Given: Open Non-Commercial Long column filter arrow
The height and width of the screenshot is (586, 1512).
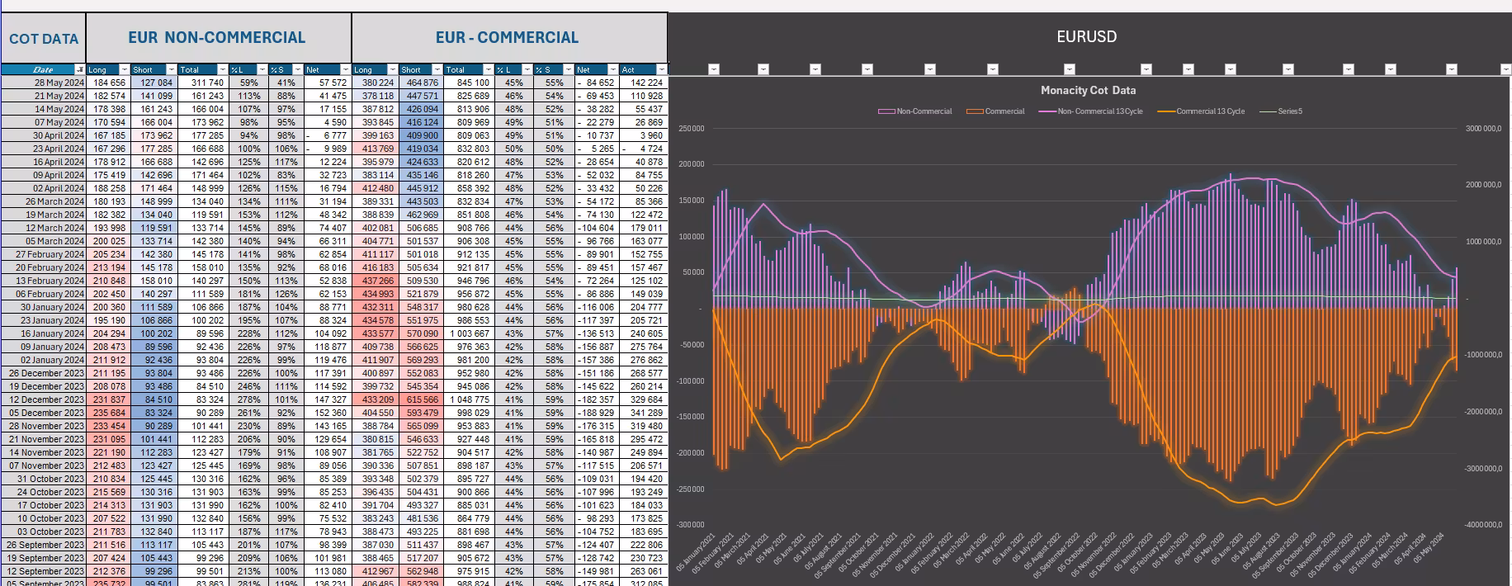Looking at the screenshot, I should [x=124, y=70].
